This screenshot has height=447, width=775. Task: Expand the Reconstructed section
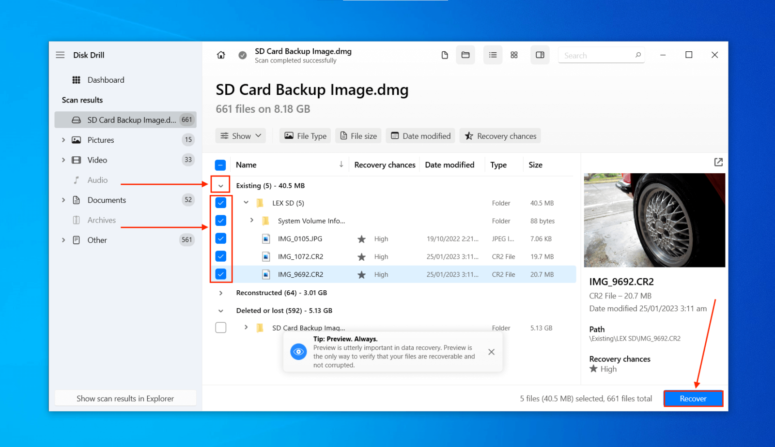coord(220,292)
